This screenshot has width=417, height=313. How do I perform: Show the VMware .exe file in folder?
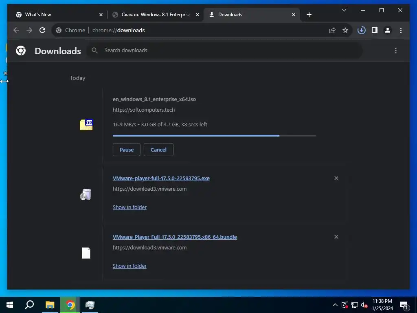129,207
